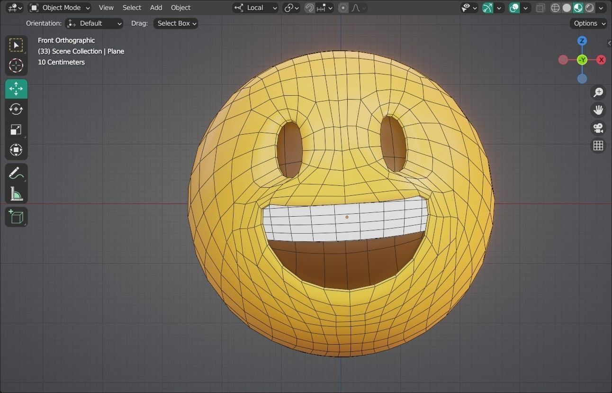
Task: Open the Object Mode dropdown
Action: click(60, 8)
